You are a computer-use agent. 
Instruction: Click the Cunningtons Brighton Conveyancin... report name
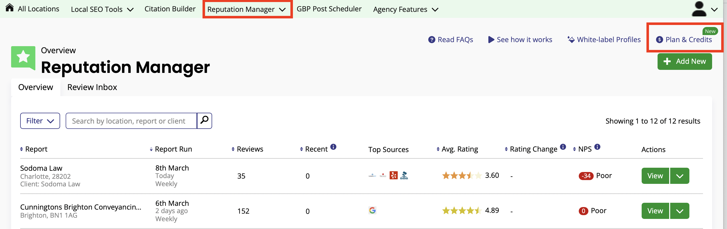[81, 207]
